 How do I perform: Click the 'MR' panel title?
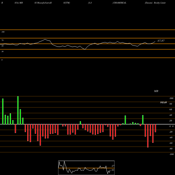[x=156, y=91]
